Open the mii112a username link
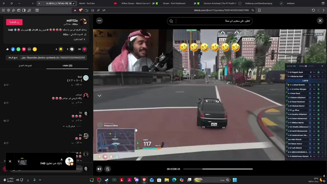Image resolution: width=327 pixels, height=184 pixels. point(72,20)
